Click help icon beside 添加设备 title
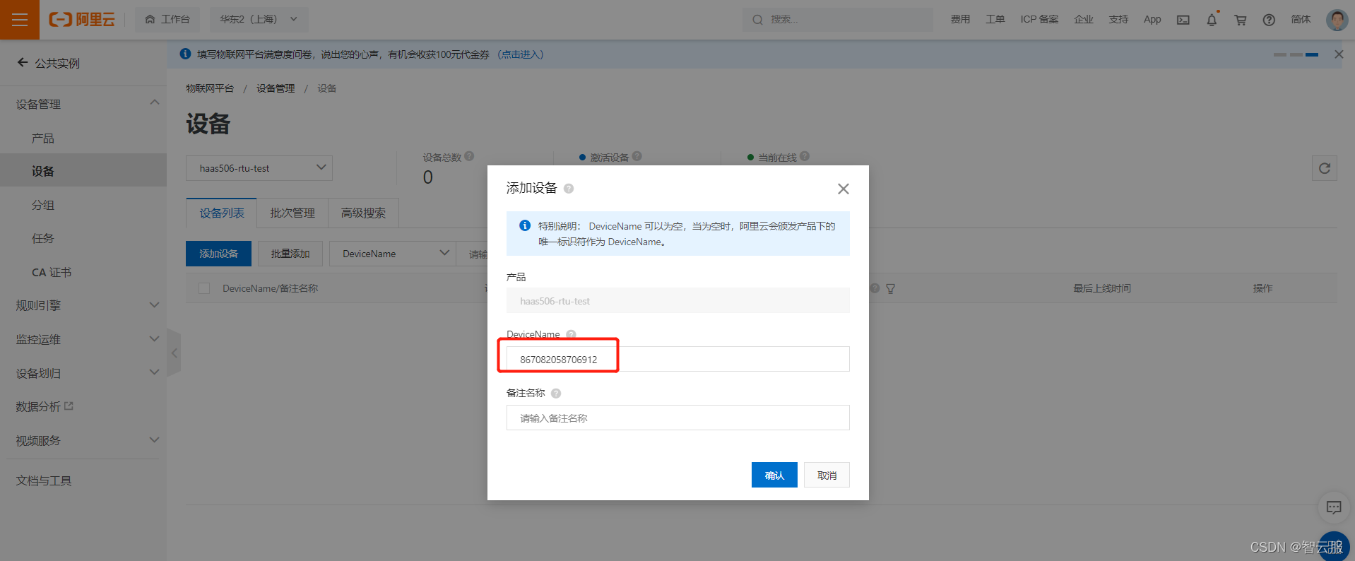 pos(569,189)
